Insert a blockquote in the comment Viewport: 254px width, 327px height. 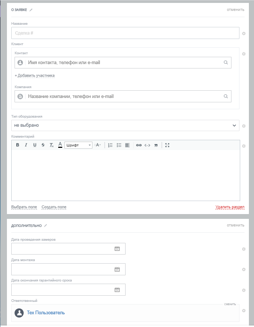pos(156,145)
